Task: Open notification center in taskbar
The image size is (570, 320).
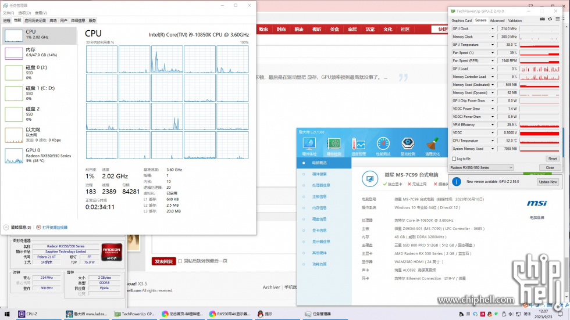Action: (x=560, y=314)
